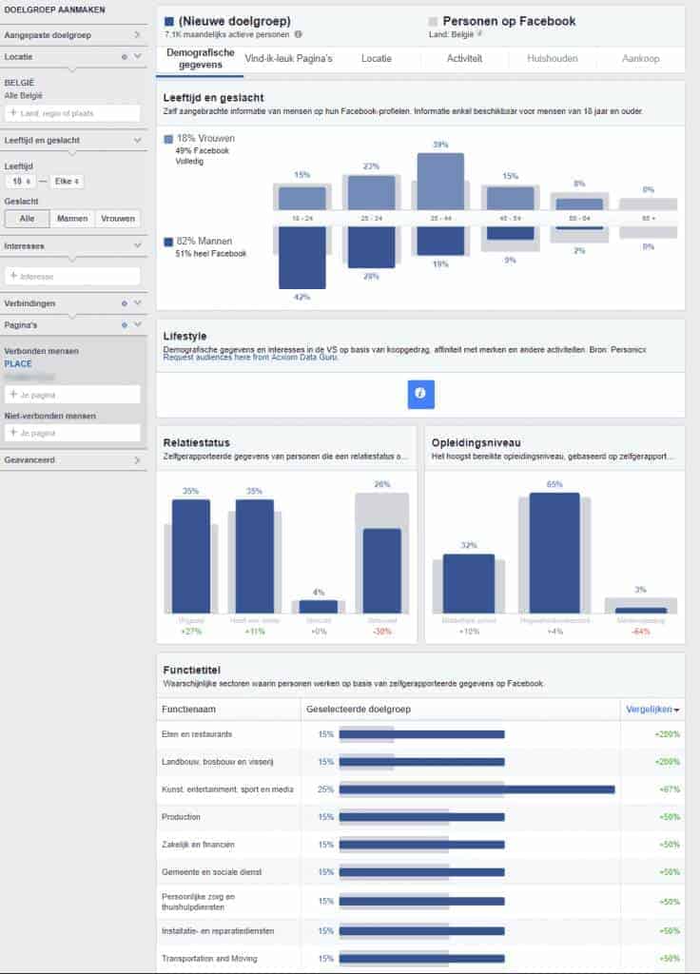700x974 pixels.
Task: Click the Opleidingsniveau panel heading
Action: 476,443
